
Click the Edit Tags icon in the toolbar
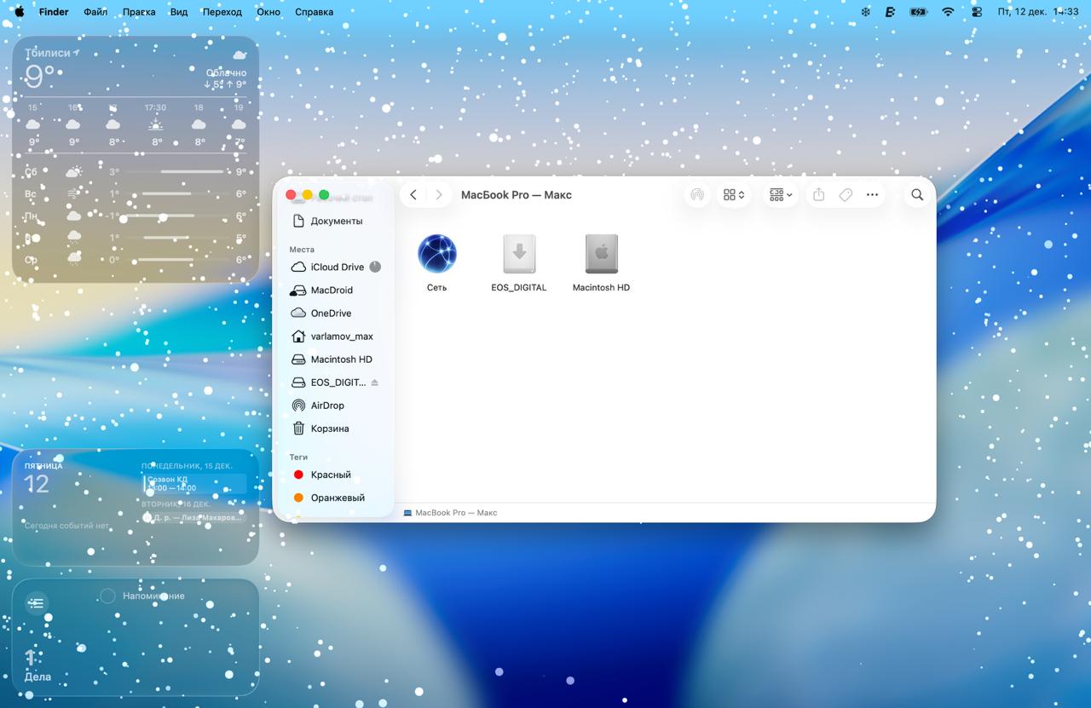click(846, 195)
